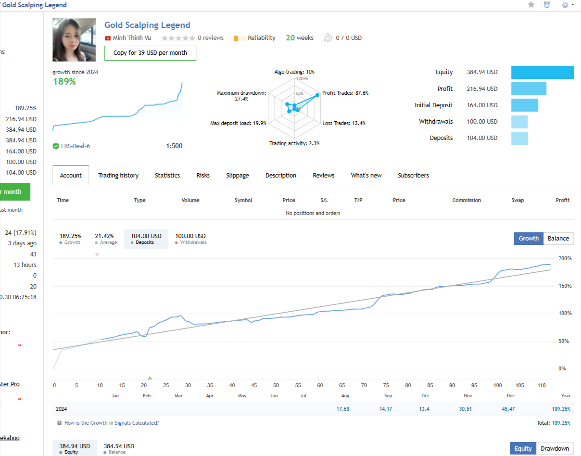The height and width of the screenshot is (456, 581).
Task: Click the signal author's profile photo
Action: [x=74, y=40]
